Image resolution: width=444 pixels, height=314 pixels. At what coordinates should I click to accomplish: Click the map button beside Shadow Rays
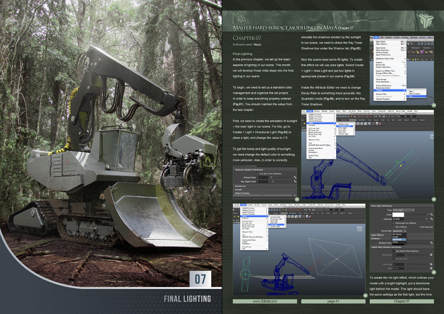pos(295,177)
